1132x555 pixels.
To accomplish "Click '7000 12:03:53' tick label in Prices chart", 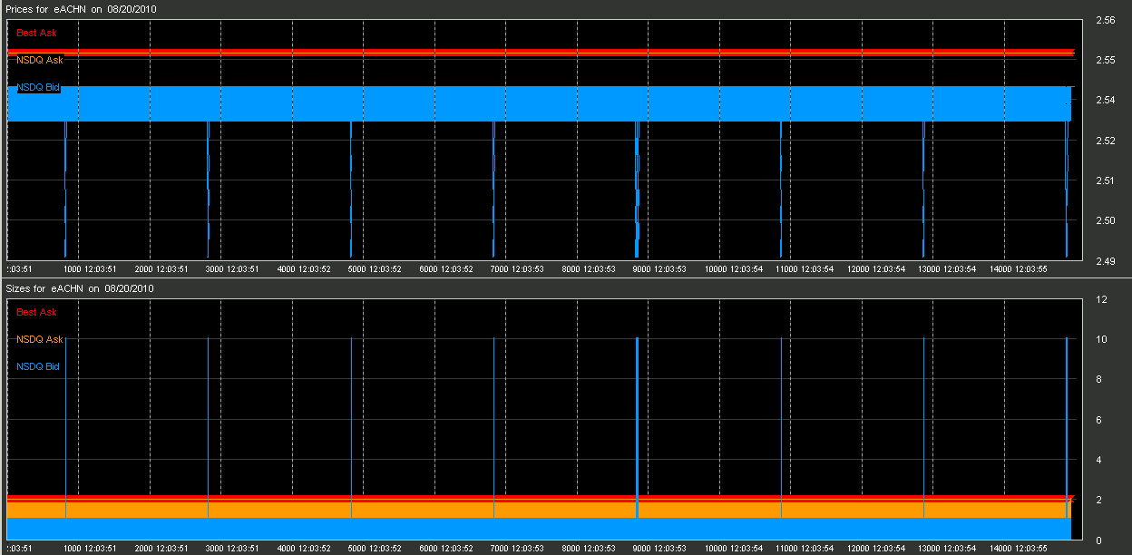I will (x=518, y=269).
